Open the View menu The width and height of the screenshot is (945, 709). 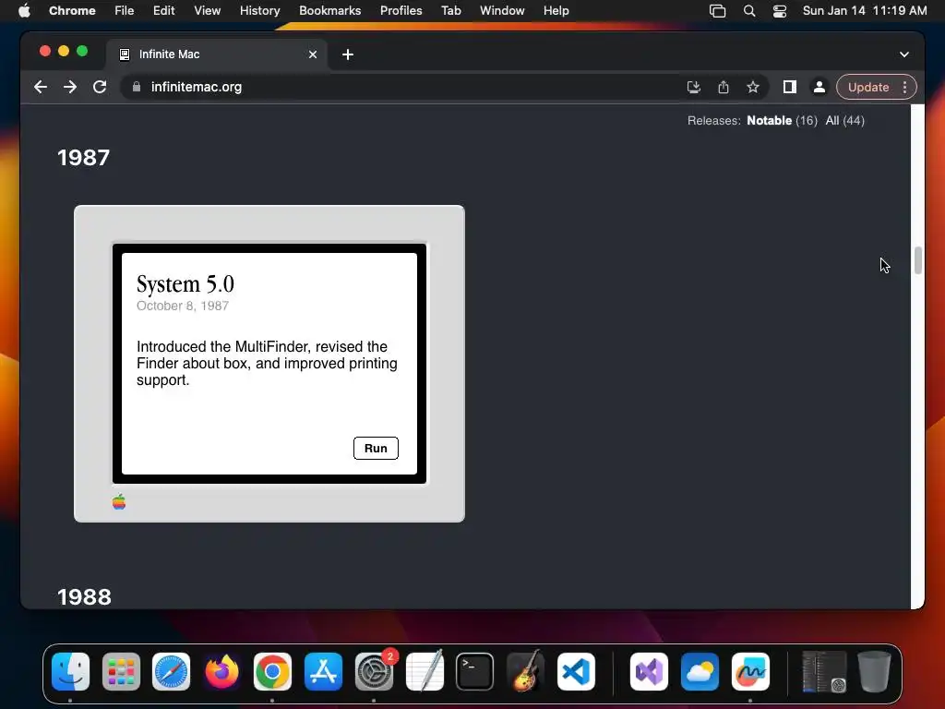(207, 11)
